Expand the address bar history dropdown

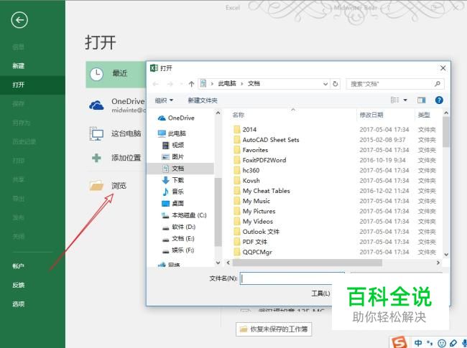pos(325,84)
